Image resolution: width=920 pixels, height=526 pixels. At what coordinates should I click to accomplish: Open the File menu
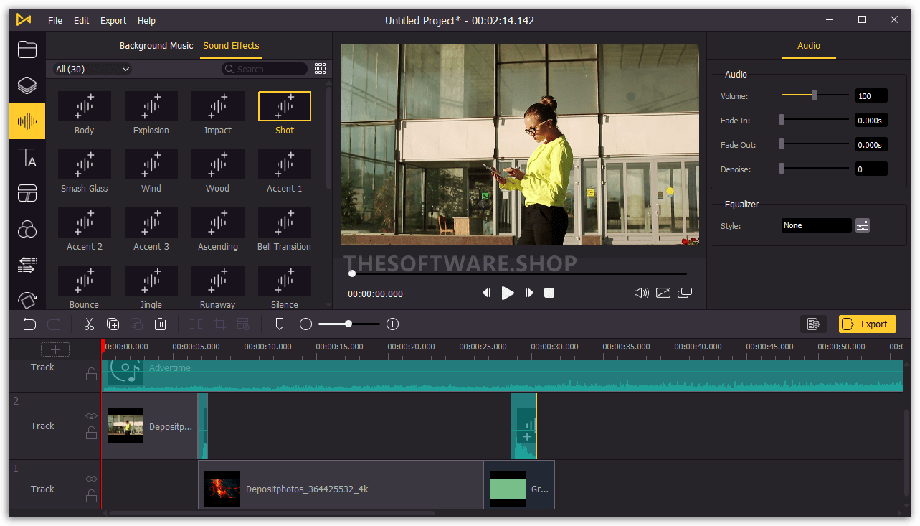point(55,20)
